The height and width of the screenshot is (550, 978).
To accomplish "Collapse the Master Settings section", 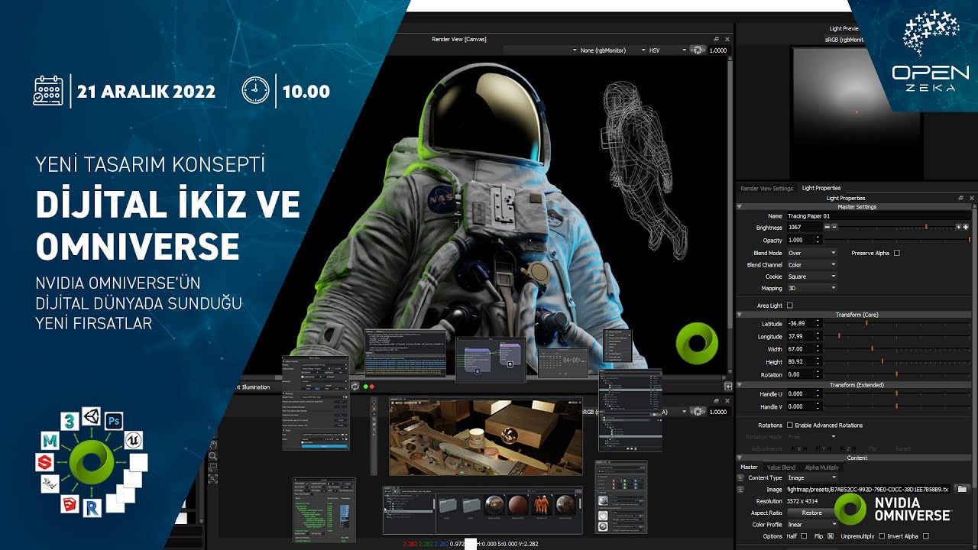I will pyautogui.click(x=740, y=207).
